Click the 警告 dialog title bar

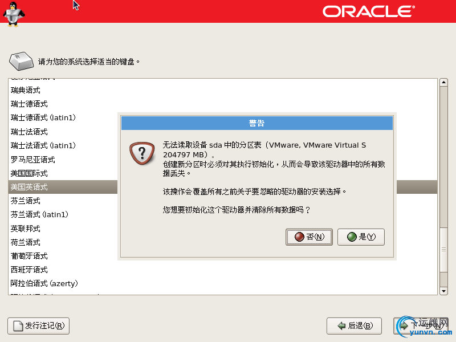(257, 123)
